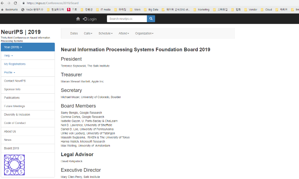Click the browser back arrow
Image resolution: width=299 pixels, height=179 pixels.
tap(3, 3)
